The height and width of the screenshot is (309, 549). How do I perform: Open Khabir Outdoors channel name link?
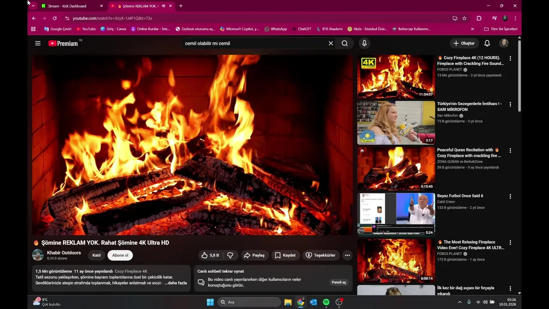[64, 253]
